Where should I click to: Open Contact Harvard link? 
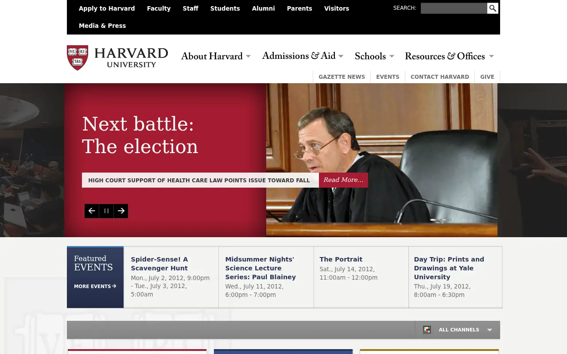point(440,77)
